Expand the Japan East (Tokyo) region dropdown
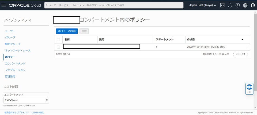This screenshot has width=257, height=115. tap(203, 5)
